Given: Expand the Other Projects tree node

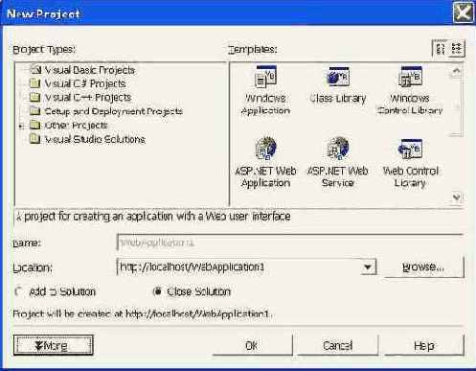Looking at the screenshot, I should (21, 126).
